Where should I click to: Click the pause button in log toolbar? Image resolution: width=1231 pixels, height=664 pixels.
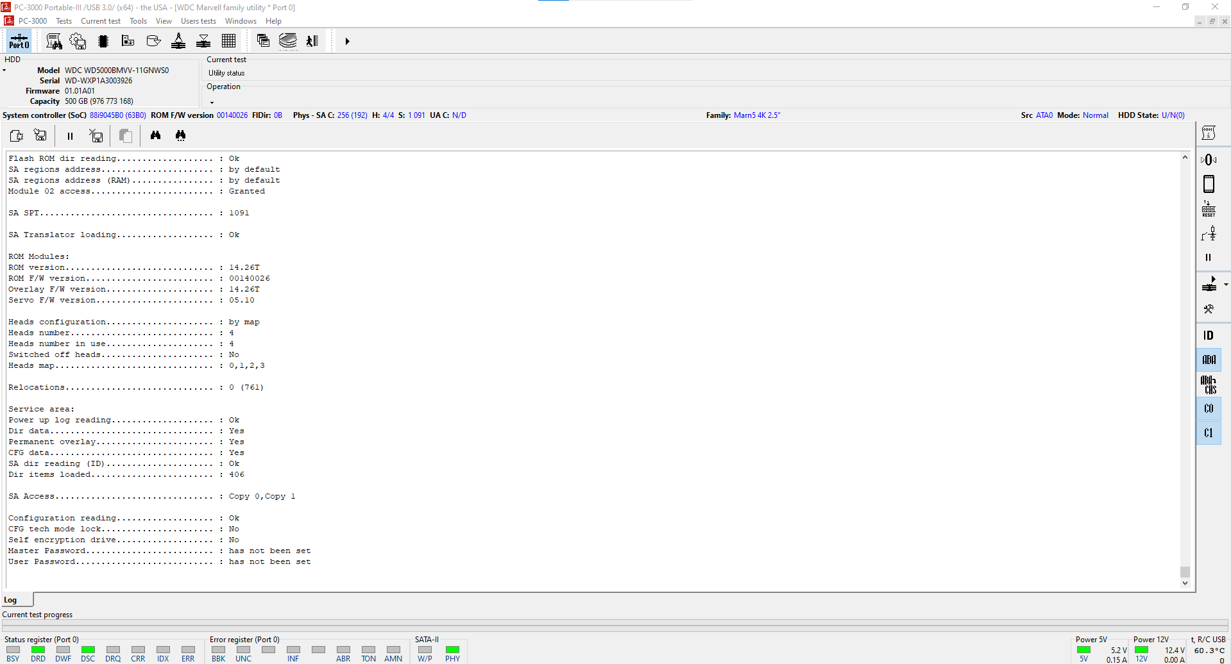pos(70,136)
